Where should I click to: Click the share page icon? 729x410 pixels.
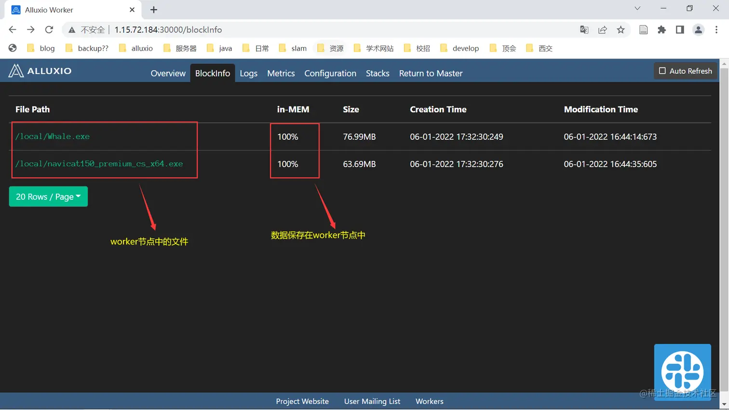point(603,30)
